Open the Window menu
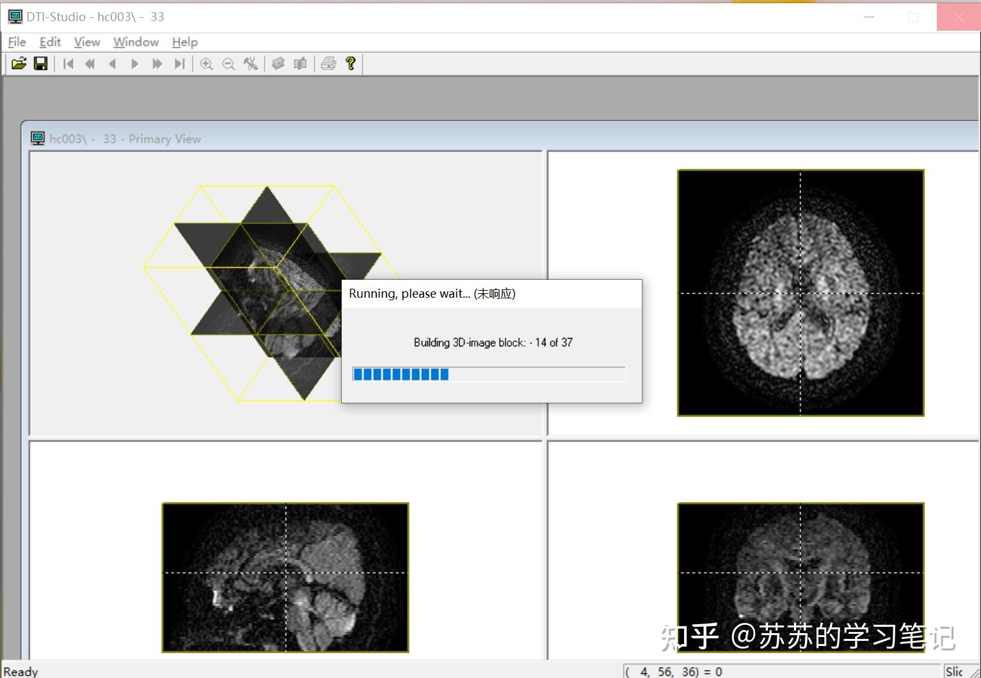This screenshot has width=981, height=678. click(x=135, y=42)
